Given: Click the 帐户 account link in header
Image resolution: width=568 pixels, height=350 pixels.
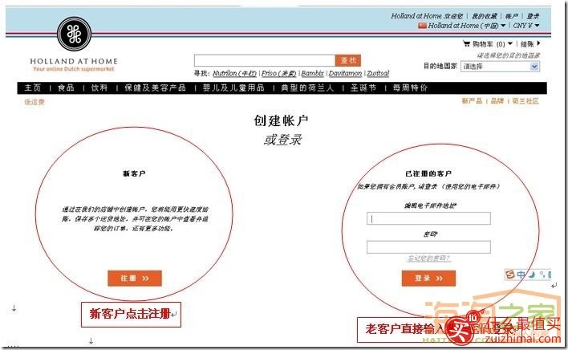Looking at the screenshot, I should tap(512, 16).
